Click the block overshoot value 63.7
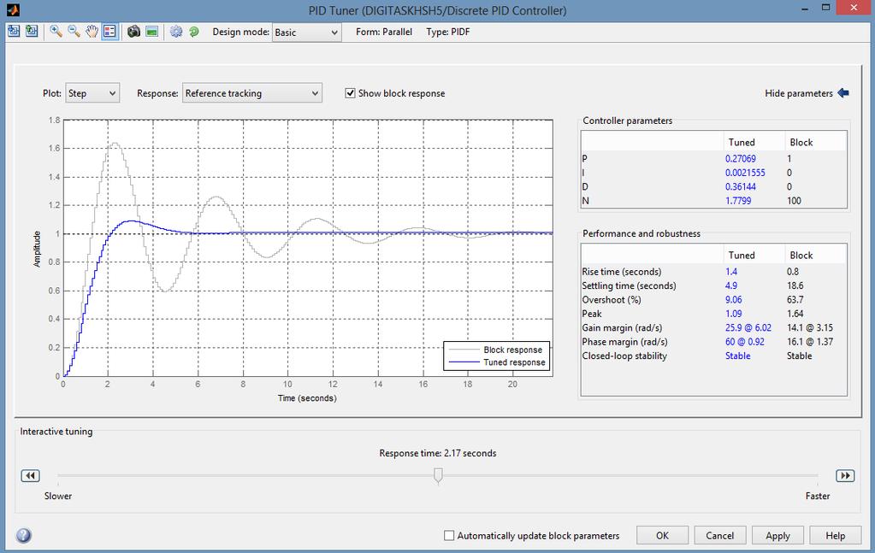Screen dimensions: 875x553 (795, 299)
